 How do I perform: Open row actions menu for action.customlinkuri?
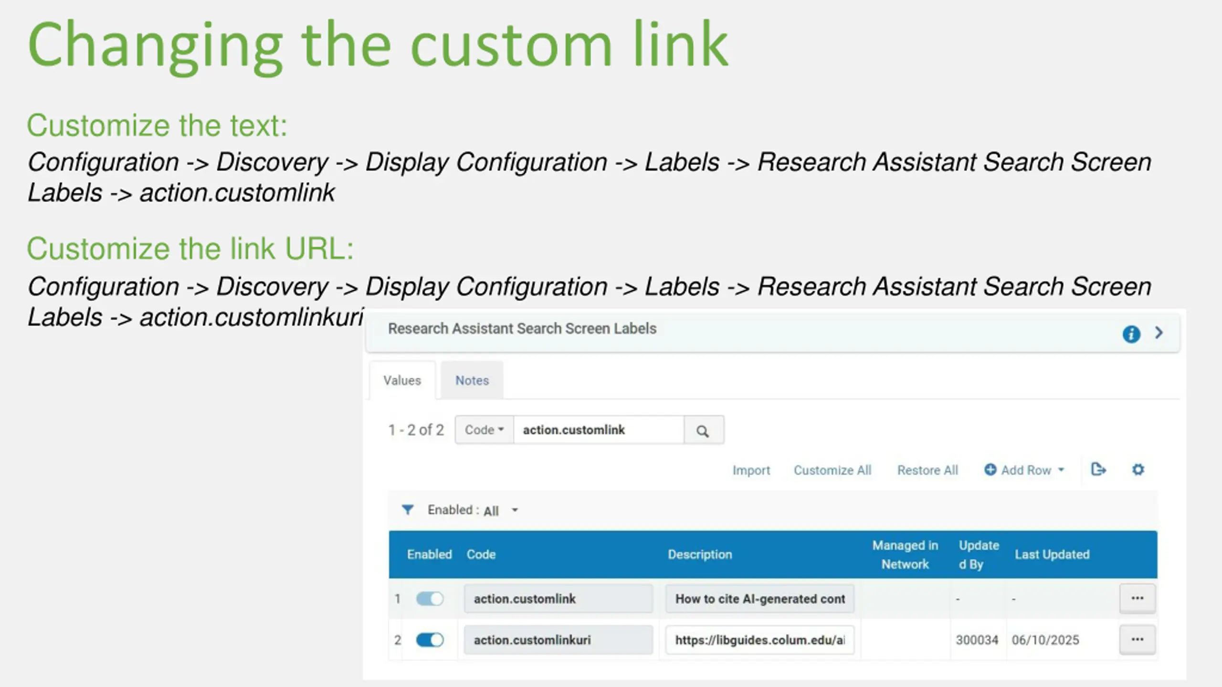tap(1138, 639)
